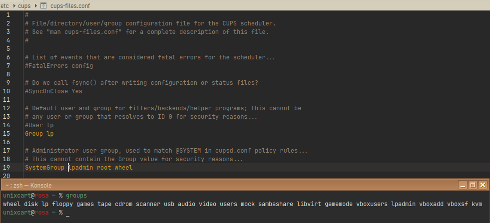The width and height of the screenshot is (490, 223).
Task: Select the 'cups' breadcrumb folder
Action: tap(24, 5)
